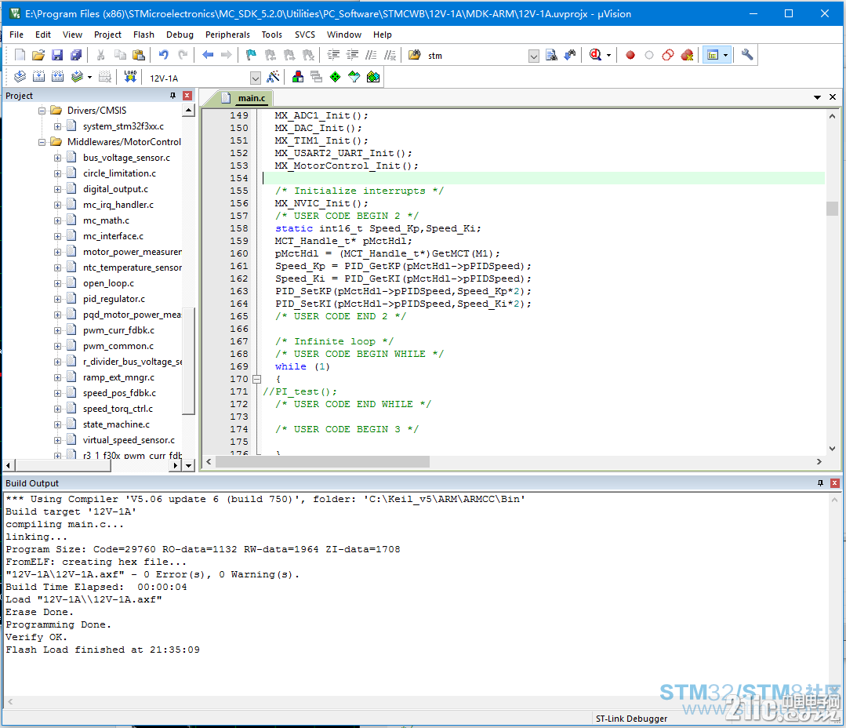Image resolution: width=846 pixels, height=728 pixels.
Task: Toggle pin on the Project panel
Action: [x=172, y=96]
